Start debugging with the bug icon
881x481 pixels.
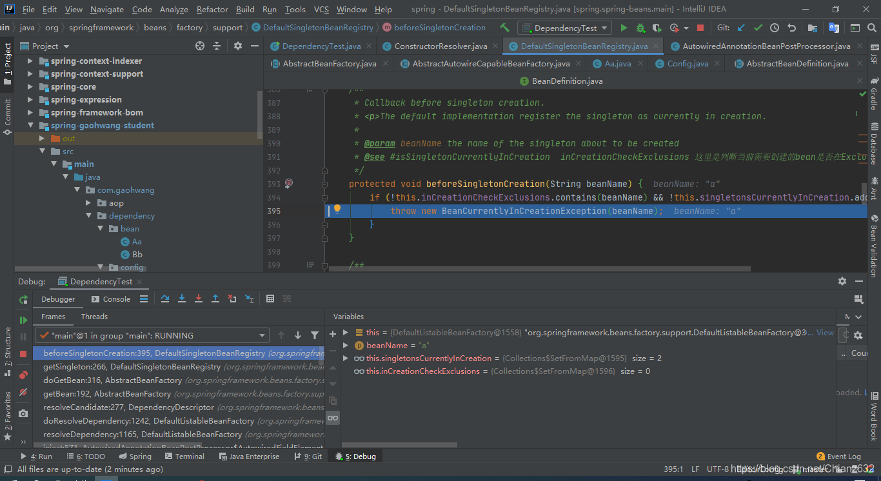click(640, 28)
